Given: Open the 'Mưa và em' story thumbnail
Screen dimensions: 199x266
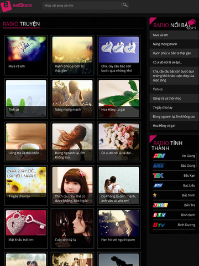Looking at the screenshot, I should pos(26,55).
